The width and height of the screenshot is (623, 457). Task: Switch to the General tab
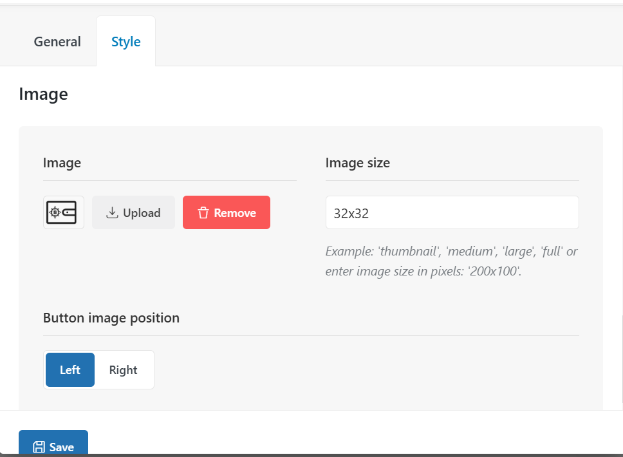pyautogui.click(x=57, y=42)
